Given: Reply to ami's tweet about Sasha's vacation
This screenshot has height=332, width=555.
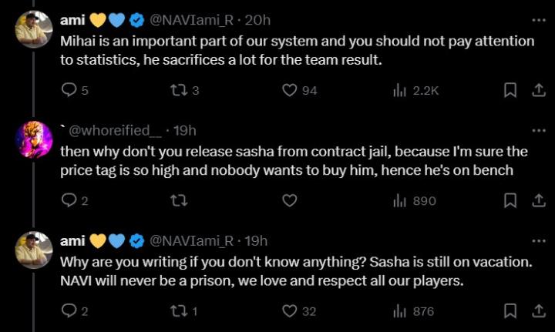Looking at the screenshot, I should tap(68, 311).
